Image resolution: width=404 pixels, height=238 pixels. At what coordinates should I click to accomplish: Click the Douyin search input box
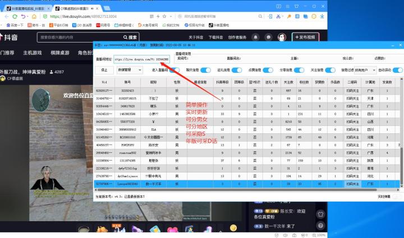click(80, 38)
